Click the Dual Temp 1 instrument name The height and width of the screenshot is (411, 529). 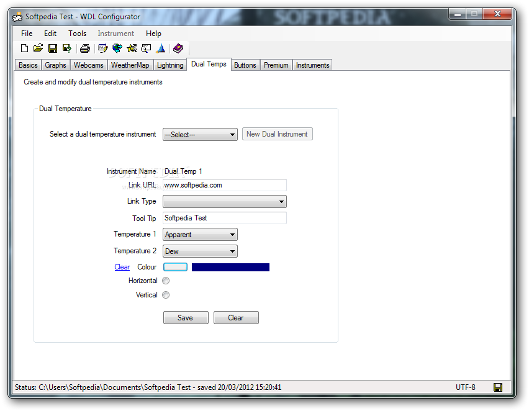[x=183, y=171]
